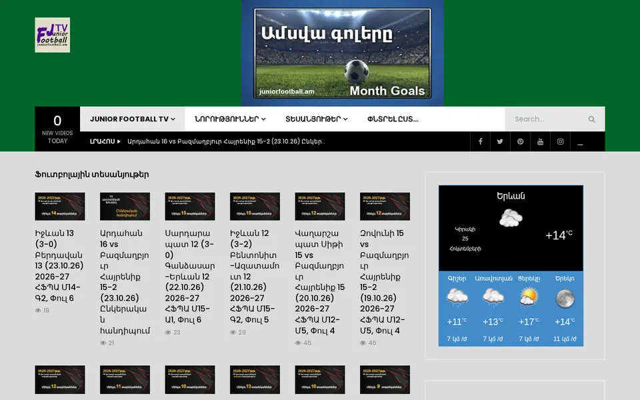Click the Սարդարապատ 12 video thumbnail
This screenshot has width=640, height=400.
coord(190,207)
